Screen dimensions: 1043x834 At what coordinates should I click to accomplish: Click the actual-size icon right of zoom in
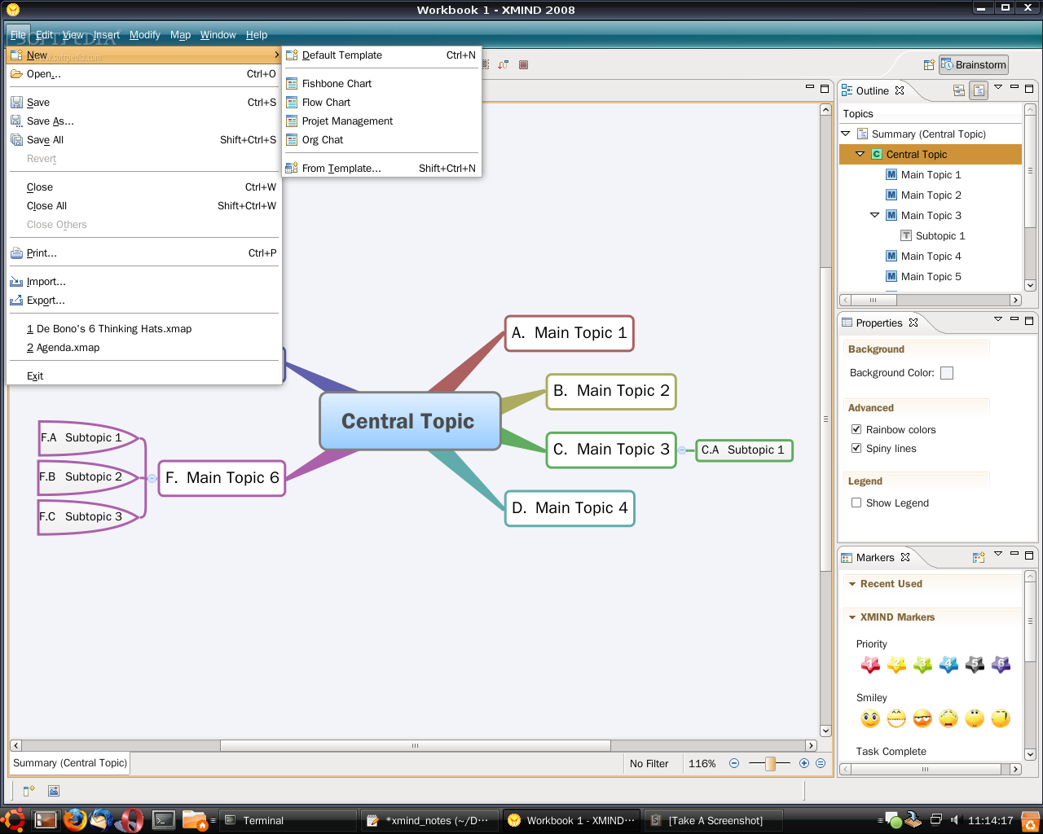point(821,763)
